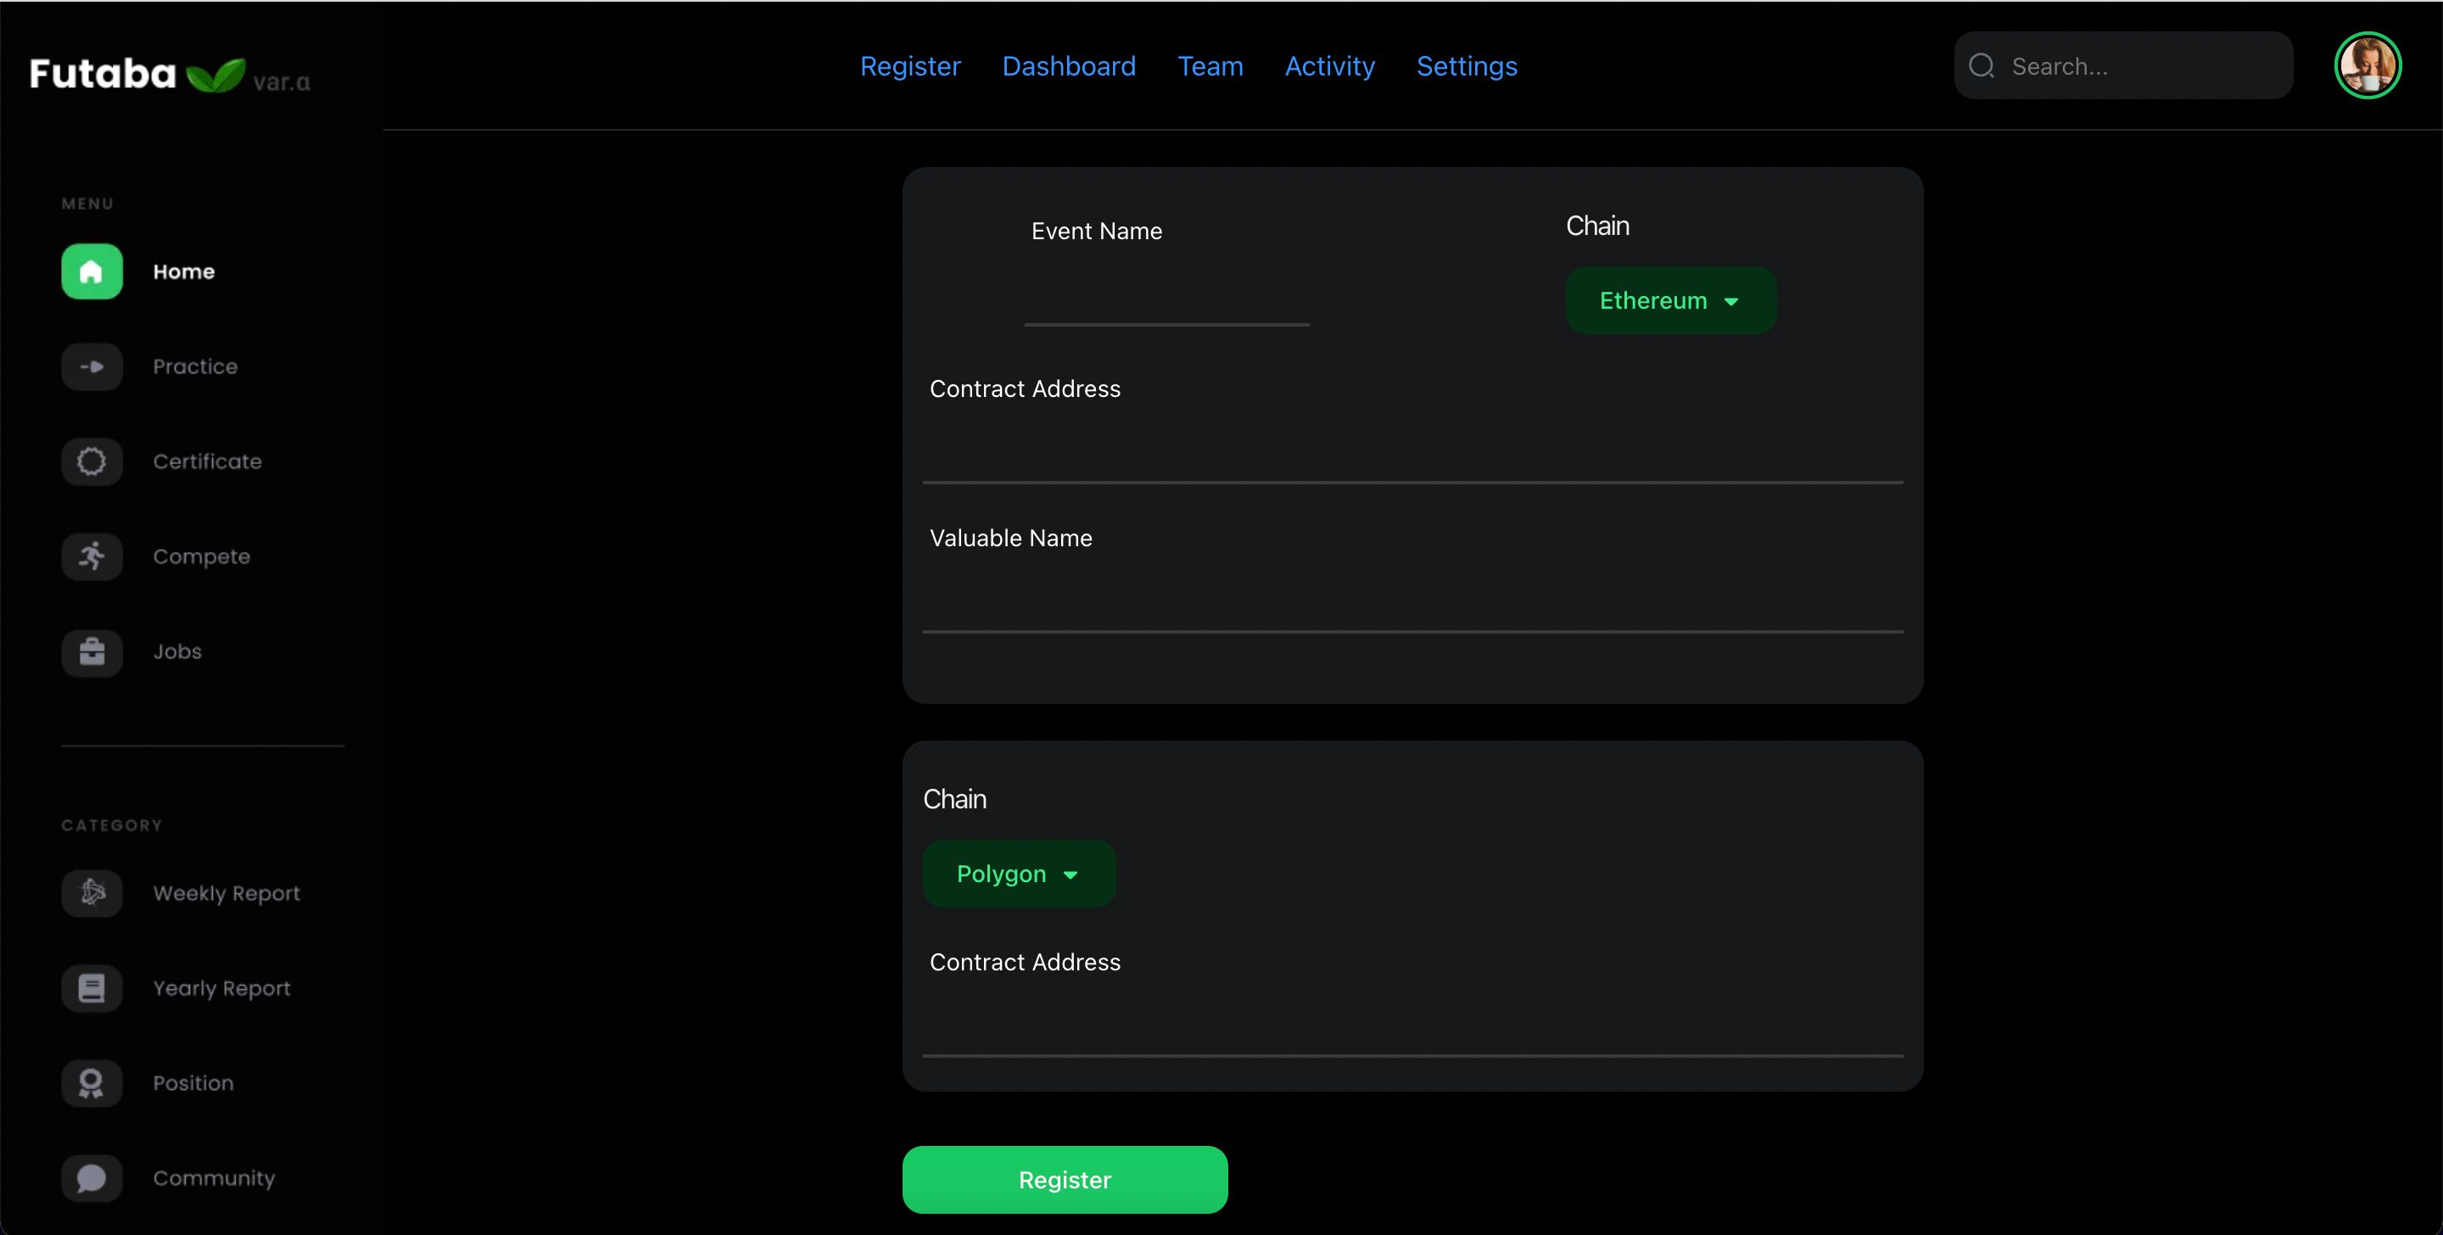The height and width of the screenshot is (1235, 2443).
Task: Click the Jobs briefcase icon
Action: 92,651
